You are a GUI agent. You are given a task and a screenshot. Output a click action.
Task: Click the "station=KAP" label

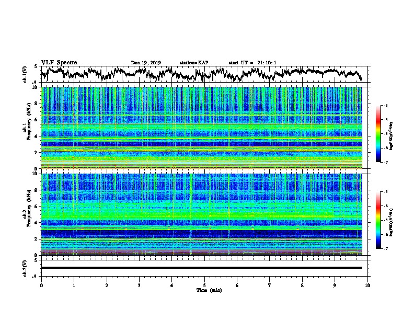[194, 63]
